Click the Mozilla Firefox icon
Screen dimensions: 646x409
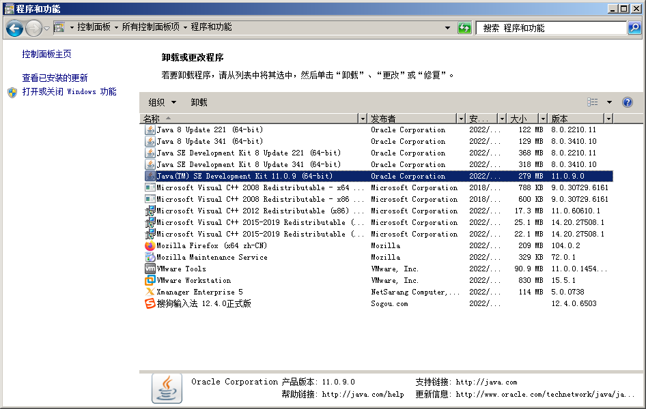click(x=150, y=245)
